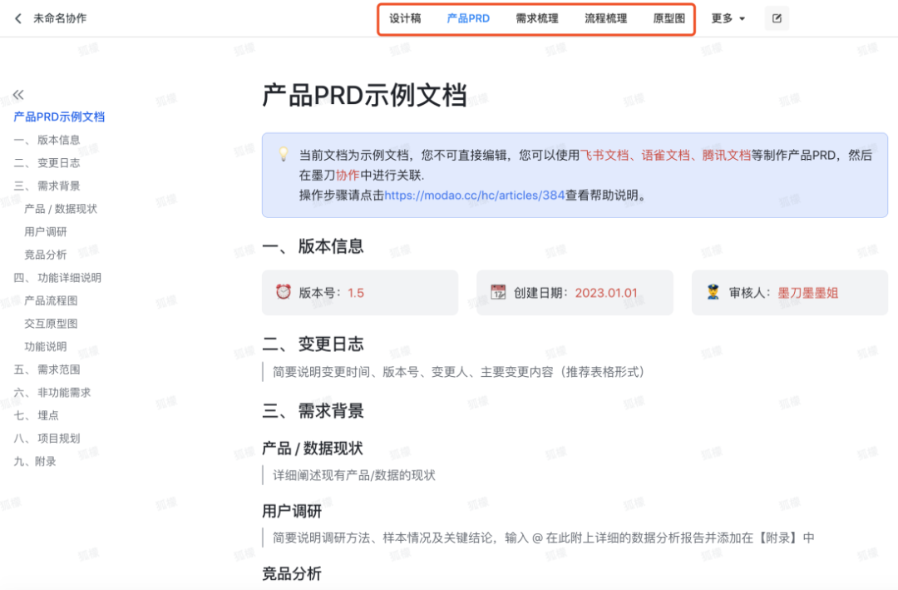Expand the 更多 dropdown menu
The image size is (898, 590).
[x=728, y=18]
